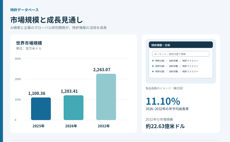Click the 2000 y-axis tick label
Screen dimensions: 230x142
[x=18, y=79]
